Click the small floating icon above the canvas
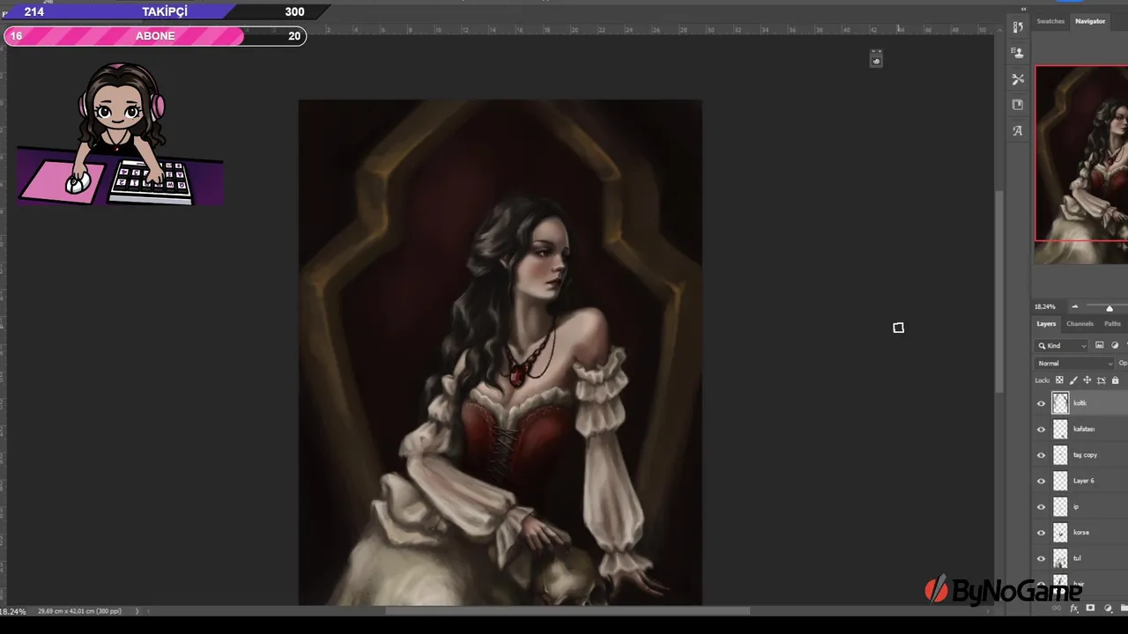The height and width of the screenshot is (634, 1128). [876, 59]
